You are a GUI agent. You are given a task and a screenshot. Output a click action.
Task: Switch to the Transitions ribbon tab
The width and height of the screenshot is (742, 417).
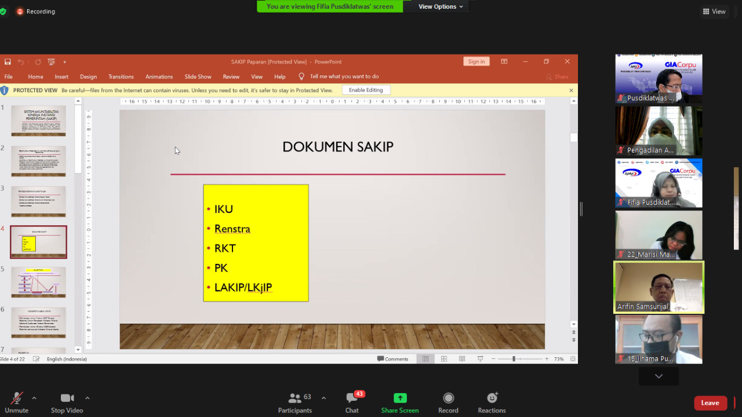pyautogui.click(x=121, y=76)
